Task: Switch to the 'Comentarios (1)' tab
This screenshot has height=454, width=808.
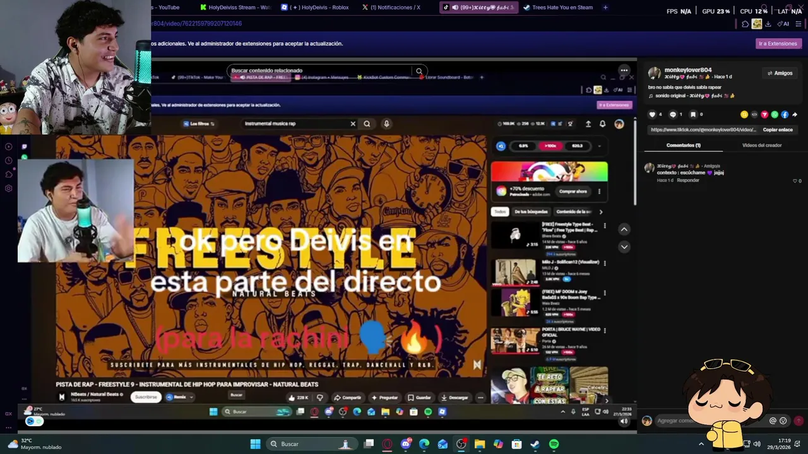Action: coord(684,145)
